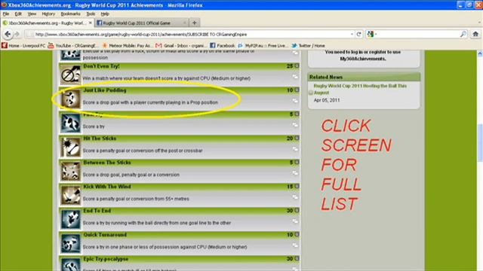The image size is (483, 271).
Task: Tick the checkbox beside End To End 30 points
Action: (297, 211)
